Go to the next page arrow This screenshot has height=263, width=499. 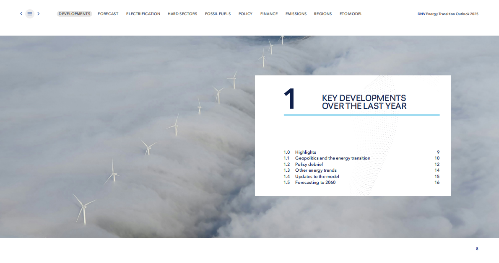39,14
